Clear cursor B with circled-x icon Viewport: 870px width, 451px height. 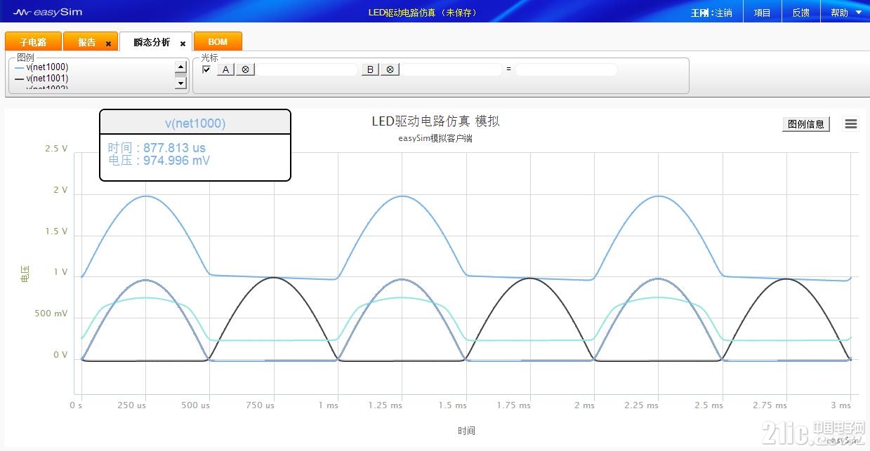[x=390, y=69]
